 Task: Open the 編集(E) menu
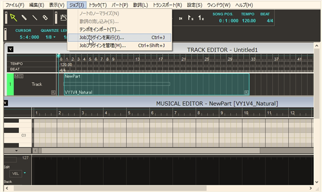(36, 5)
